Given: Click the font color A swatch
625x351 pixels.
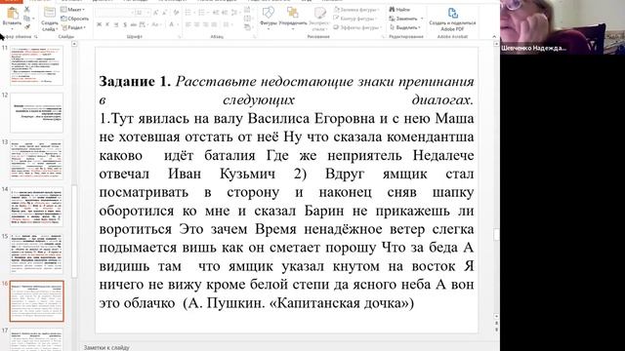Looking at the screenshot, I should [172, 24].
